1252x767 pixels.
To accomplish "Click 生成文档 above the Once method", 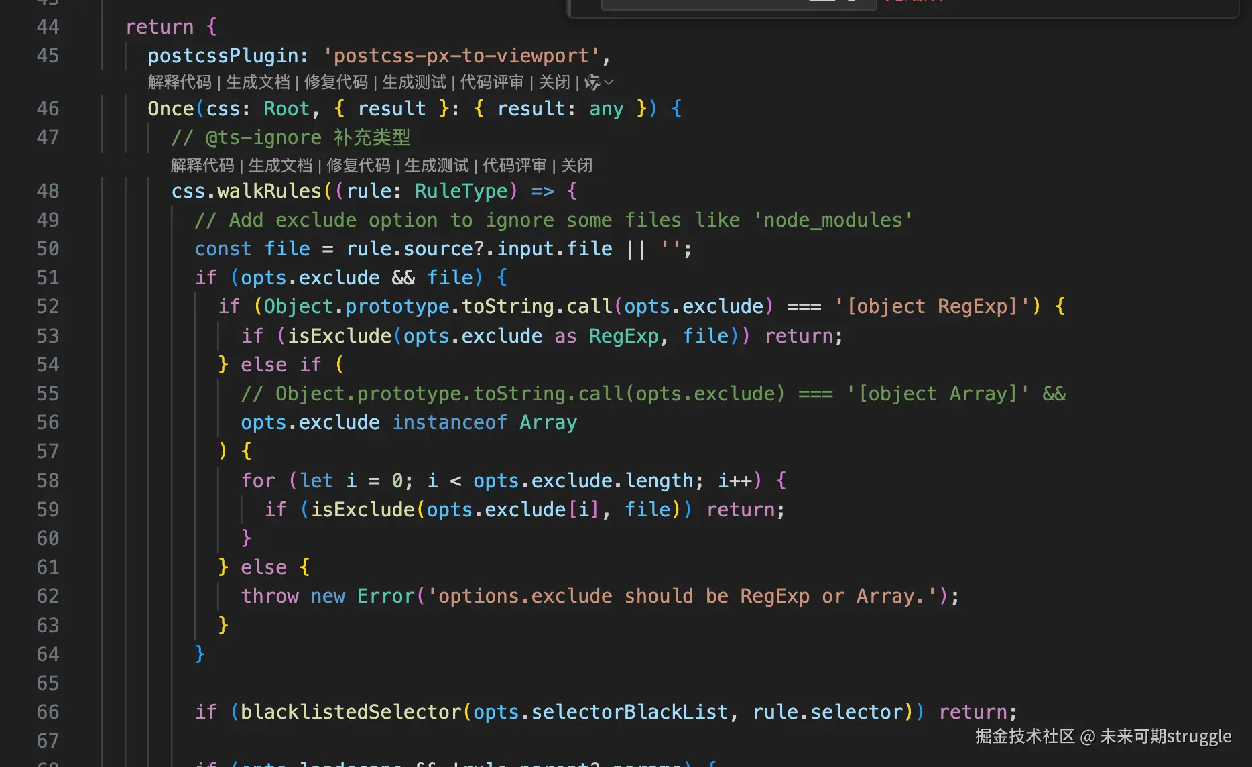I will point(258,82).
